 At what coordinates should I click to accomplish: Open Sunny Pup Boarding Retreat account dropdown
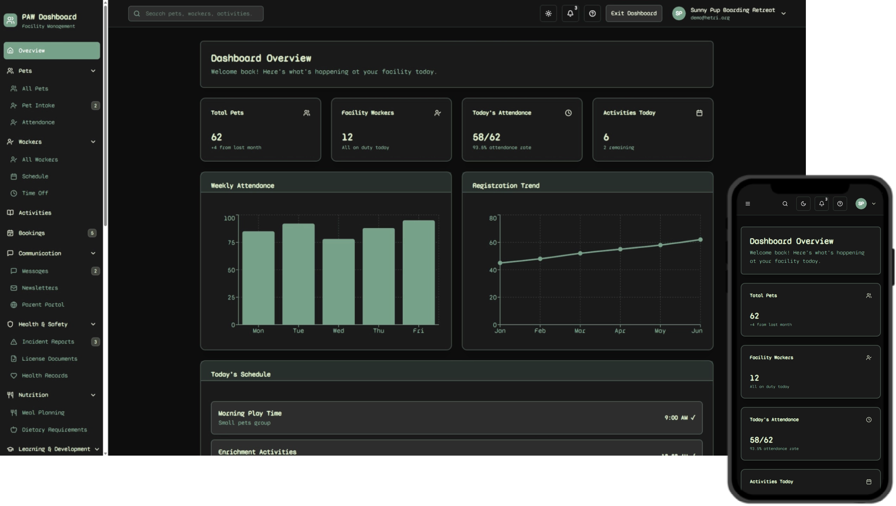coord(783,13)
